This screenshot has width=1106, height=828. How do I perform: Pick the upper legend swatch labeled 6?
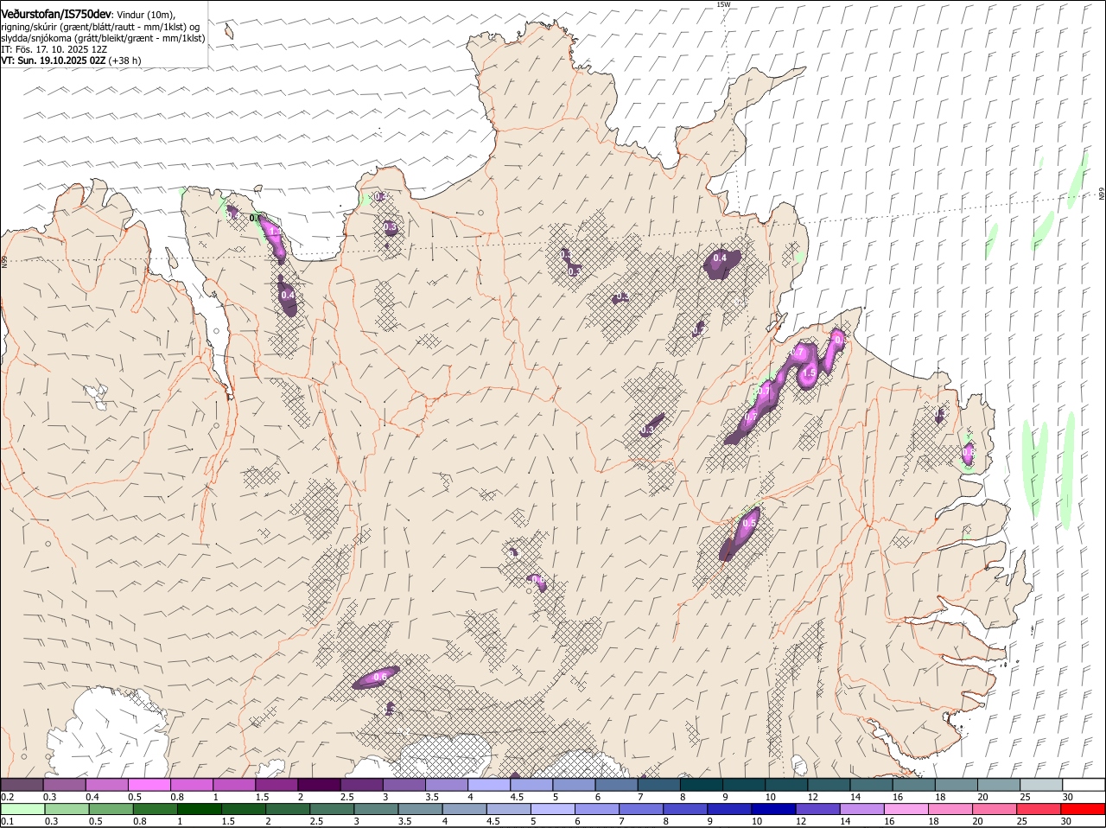615,784
